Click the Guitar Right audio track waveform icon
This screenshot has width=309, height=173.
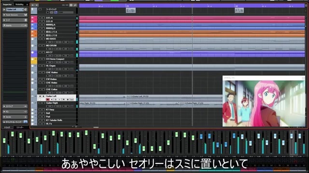coord(32,103)
